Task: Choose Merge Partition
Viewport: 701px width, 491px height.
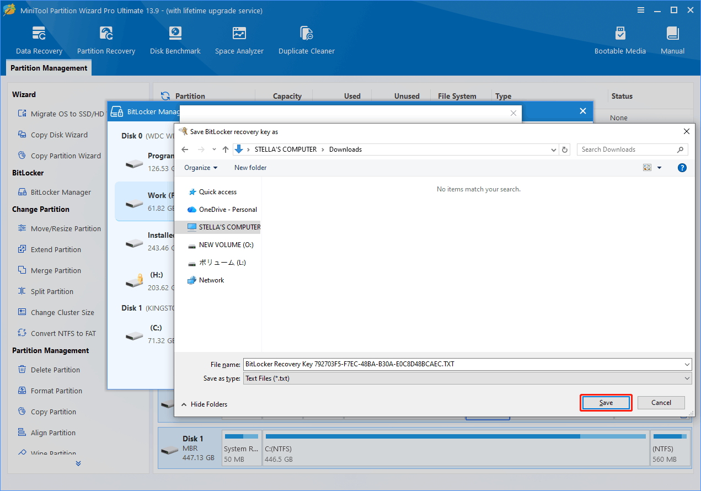Action: click(x=49, y=270)
